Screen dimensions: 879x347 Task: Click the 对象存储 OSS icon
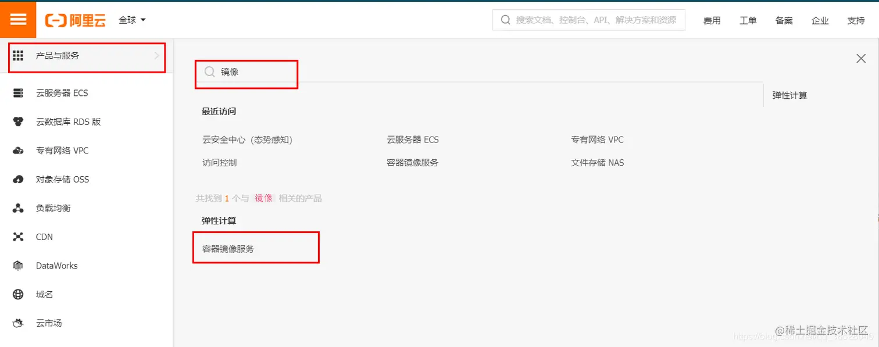click(18, 180)
